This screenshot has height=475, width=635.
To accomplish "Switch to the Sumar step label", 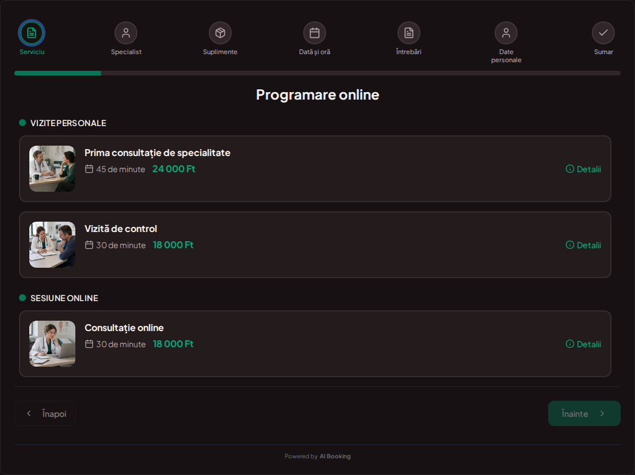I will (603, 52).
